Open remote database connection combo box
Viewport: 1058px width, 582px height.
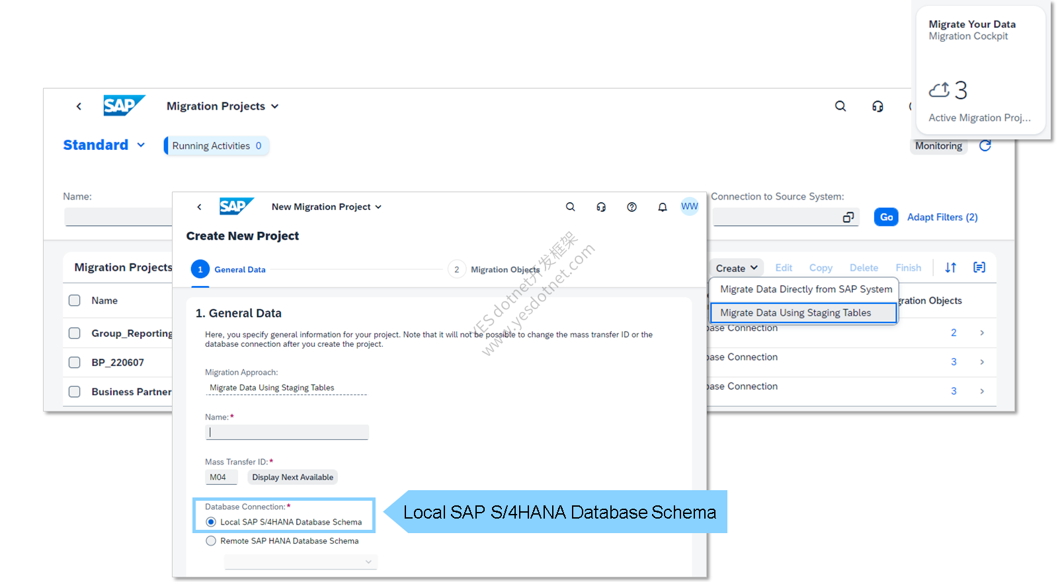coord(301,562)
